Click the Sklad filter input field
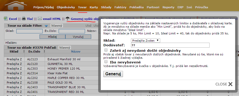This screenshot has height=96, width=239. (29, 31)
